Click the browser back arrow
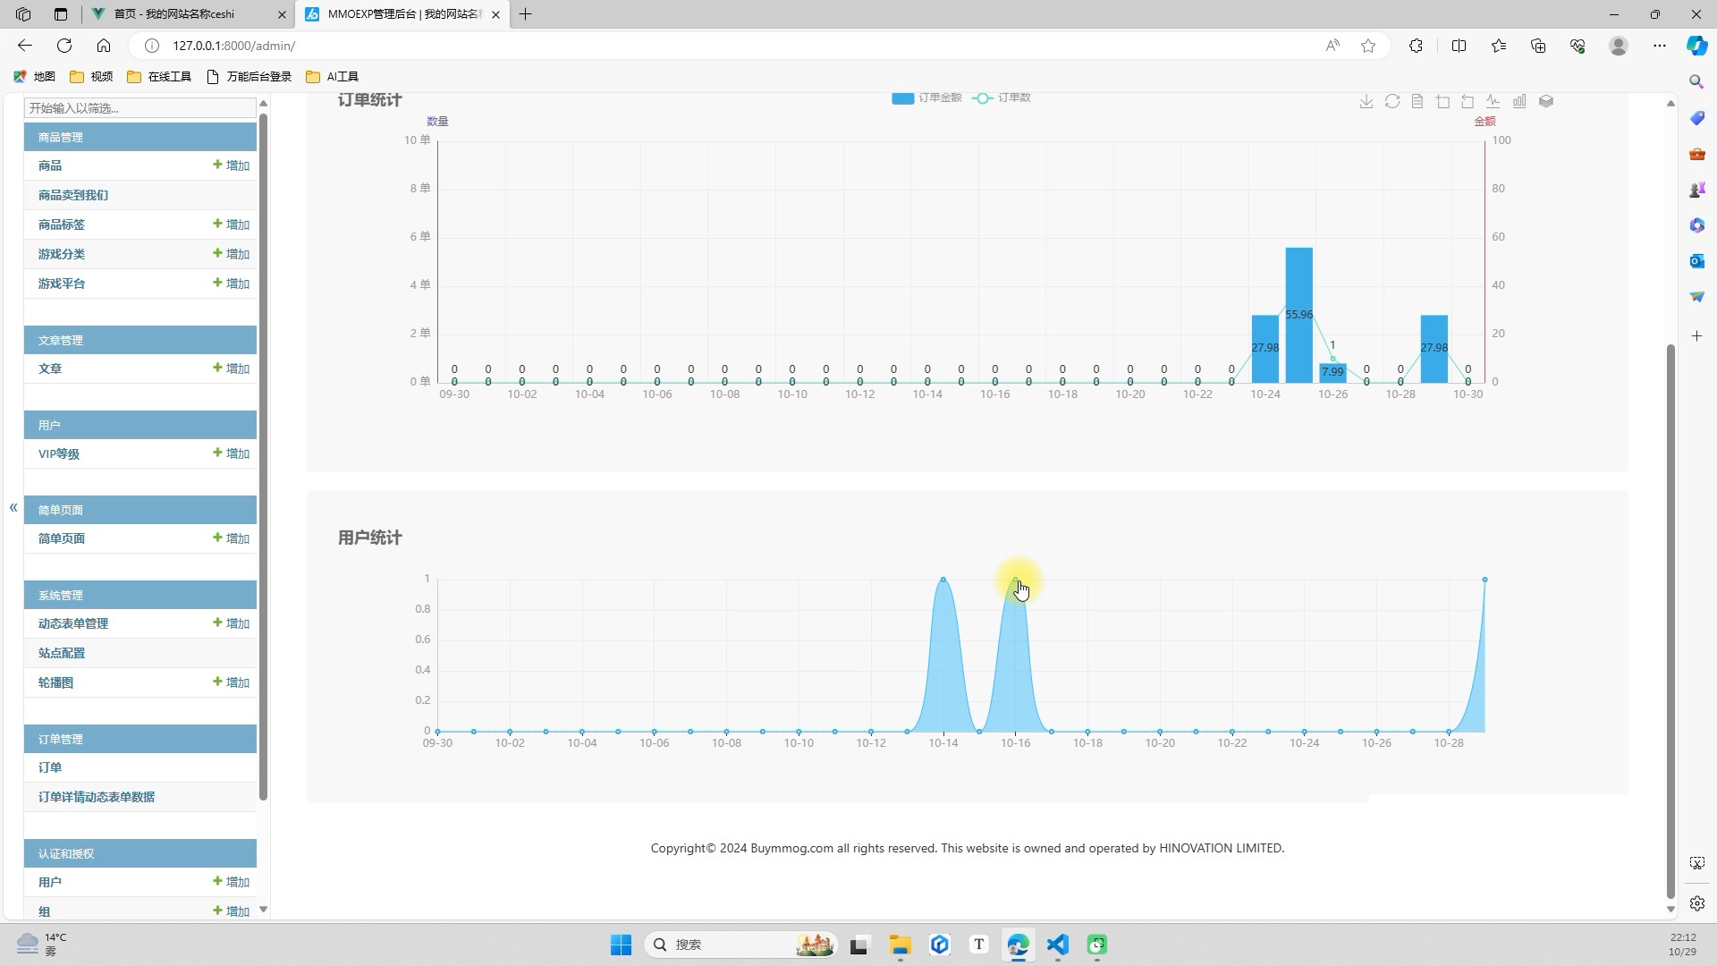Image resolution: width=1717 pixels, height=966 pixels. [25, 46]
